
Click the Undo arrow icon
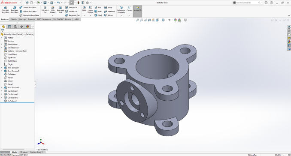(58, 3)
